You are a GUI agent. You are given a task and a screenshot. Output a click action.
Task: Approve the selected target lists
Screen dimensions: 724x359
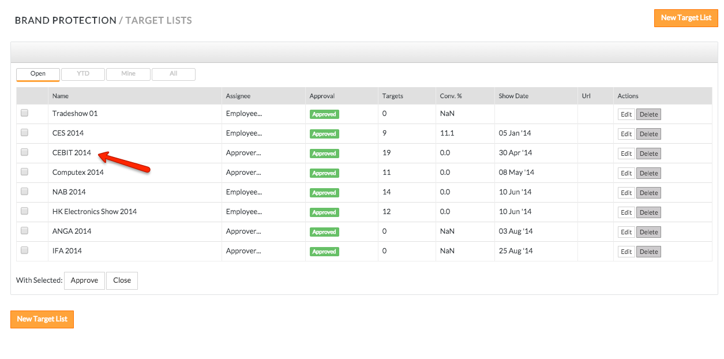pyautogui.click(x=84, y=281)
